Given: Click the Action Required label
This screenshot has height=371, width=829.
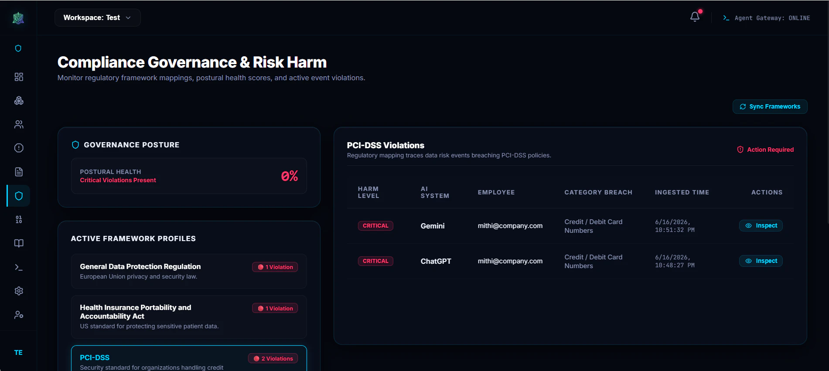Looking at the screenshot, I should [x=770, y=150].
